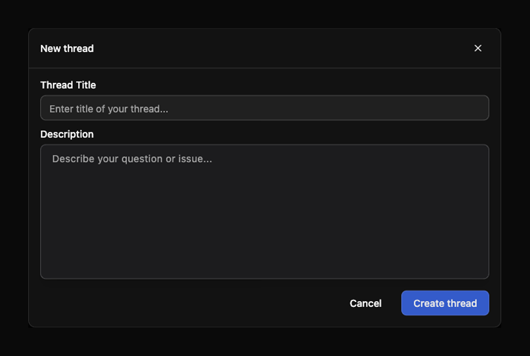Activate the single-line title text field
Screen dimensions: 530x356
coord(264,108)
